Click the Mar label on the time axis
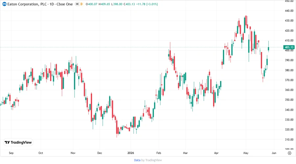 (185, 153)
